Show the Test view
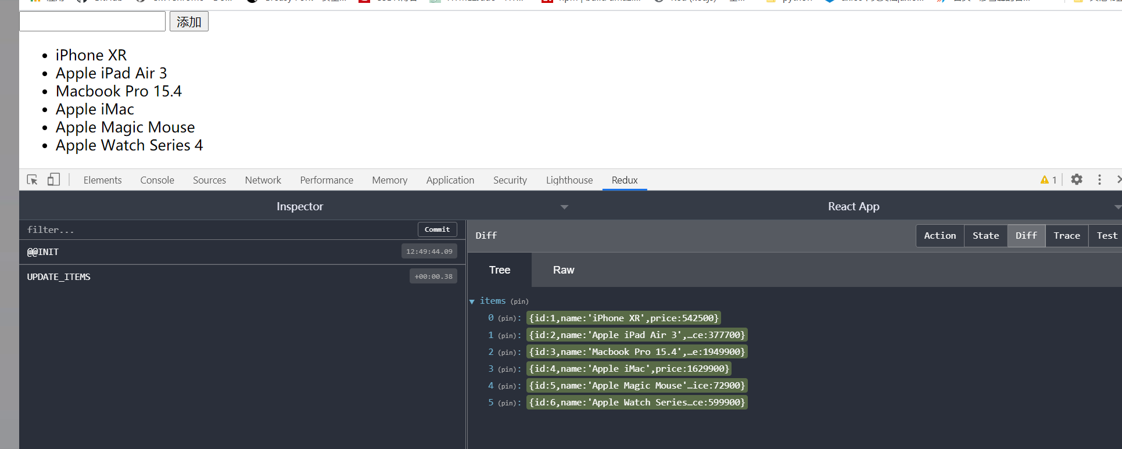Viewport: 1122px width, 449px height. point(1107,236)
